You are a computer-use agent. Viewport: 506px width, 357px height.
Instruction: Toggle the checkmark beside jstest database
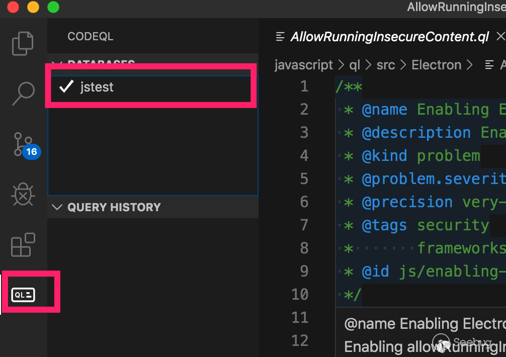point(66,87)
